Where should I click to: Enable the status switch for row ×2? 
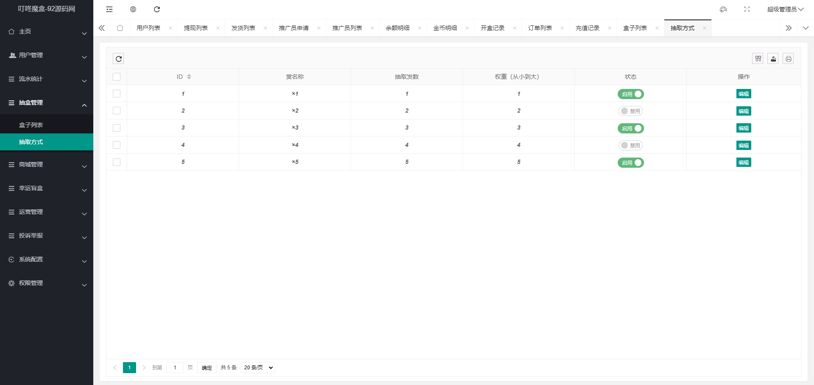[x=630, y=111]
